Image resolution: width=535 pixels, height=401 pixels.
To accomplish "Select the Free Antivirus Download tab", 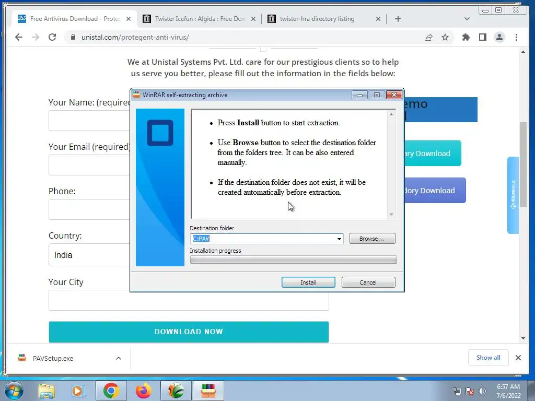I will point(74,19).
